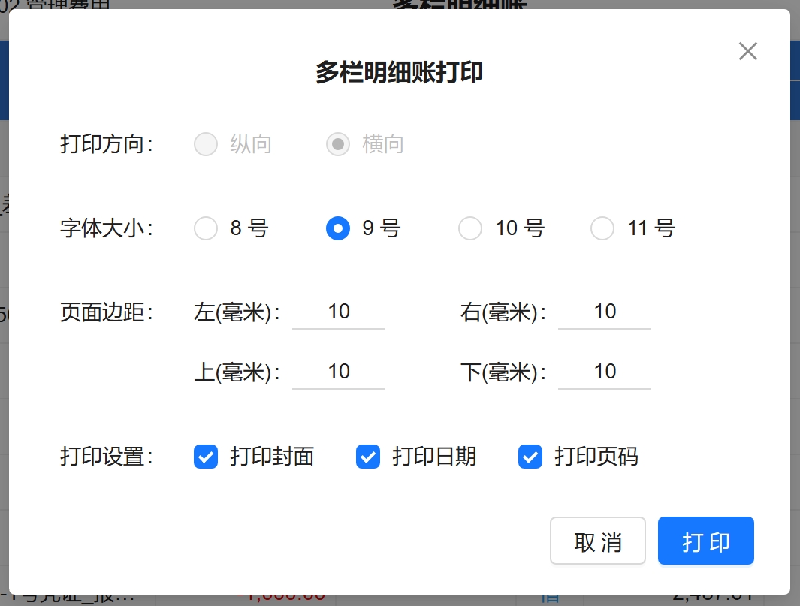Click the blue 打印 button
The height and width of the screenshot is (606, 800).
tap(705, 541)
